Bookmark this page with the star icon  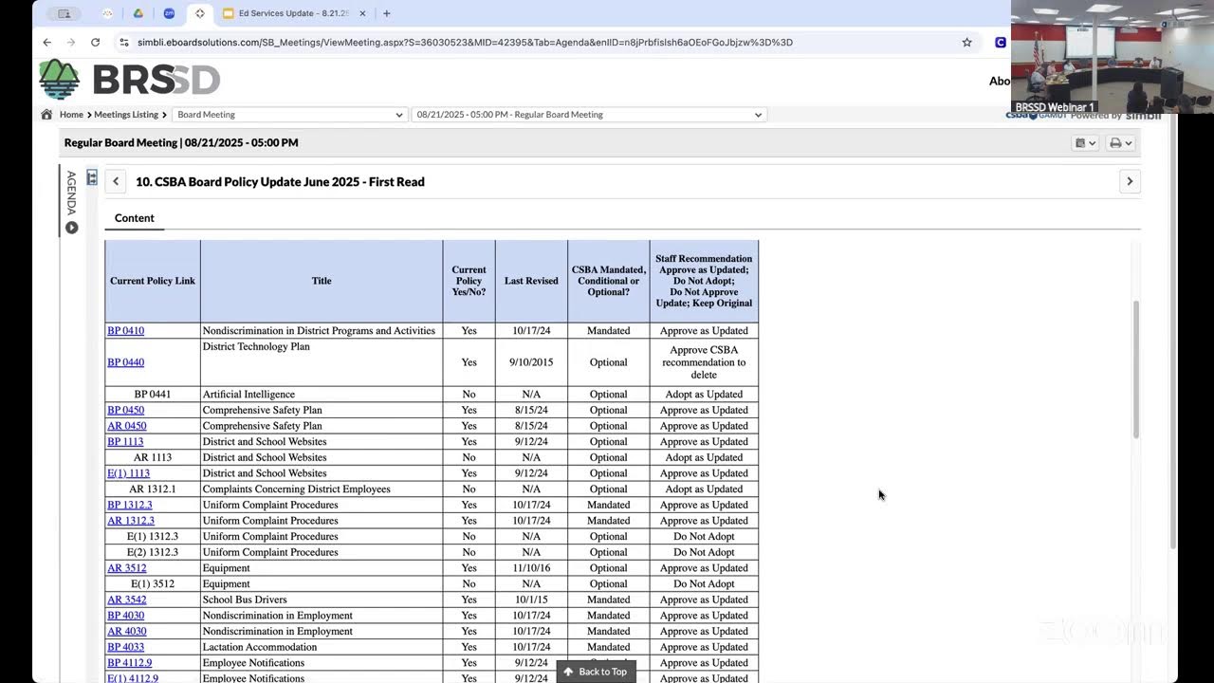966,42
